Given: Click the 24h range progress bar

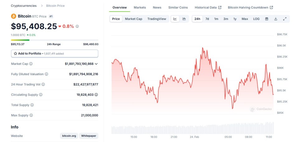Looking at the screenshot, I should [54, 40].
